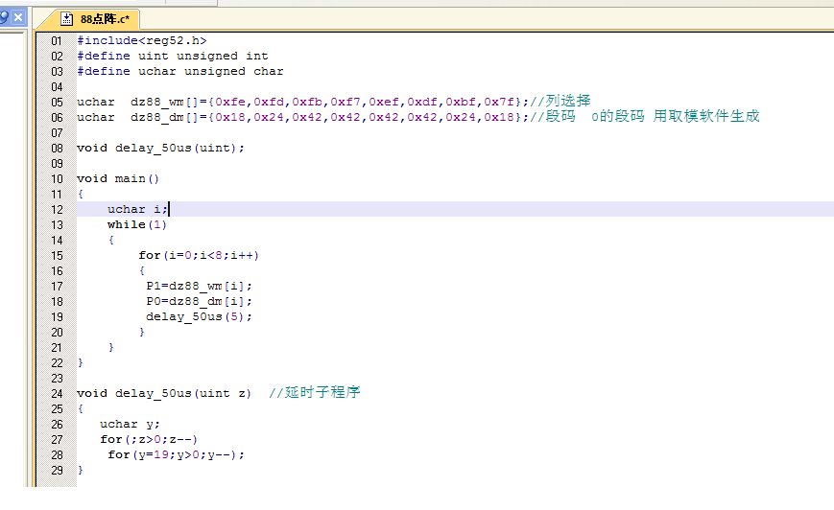Click the 'uchar y;' declaration line

tap(130, 424)
